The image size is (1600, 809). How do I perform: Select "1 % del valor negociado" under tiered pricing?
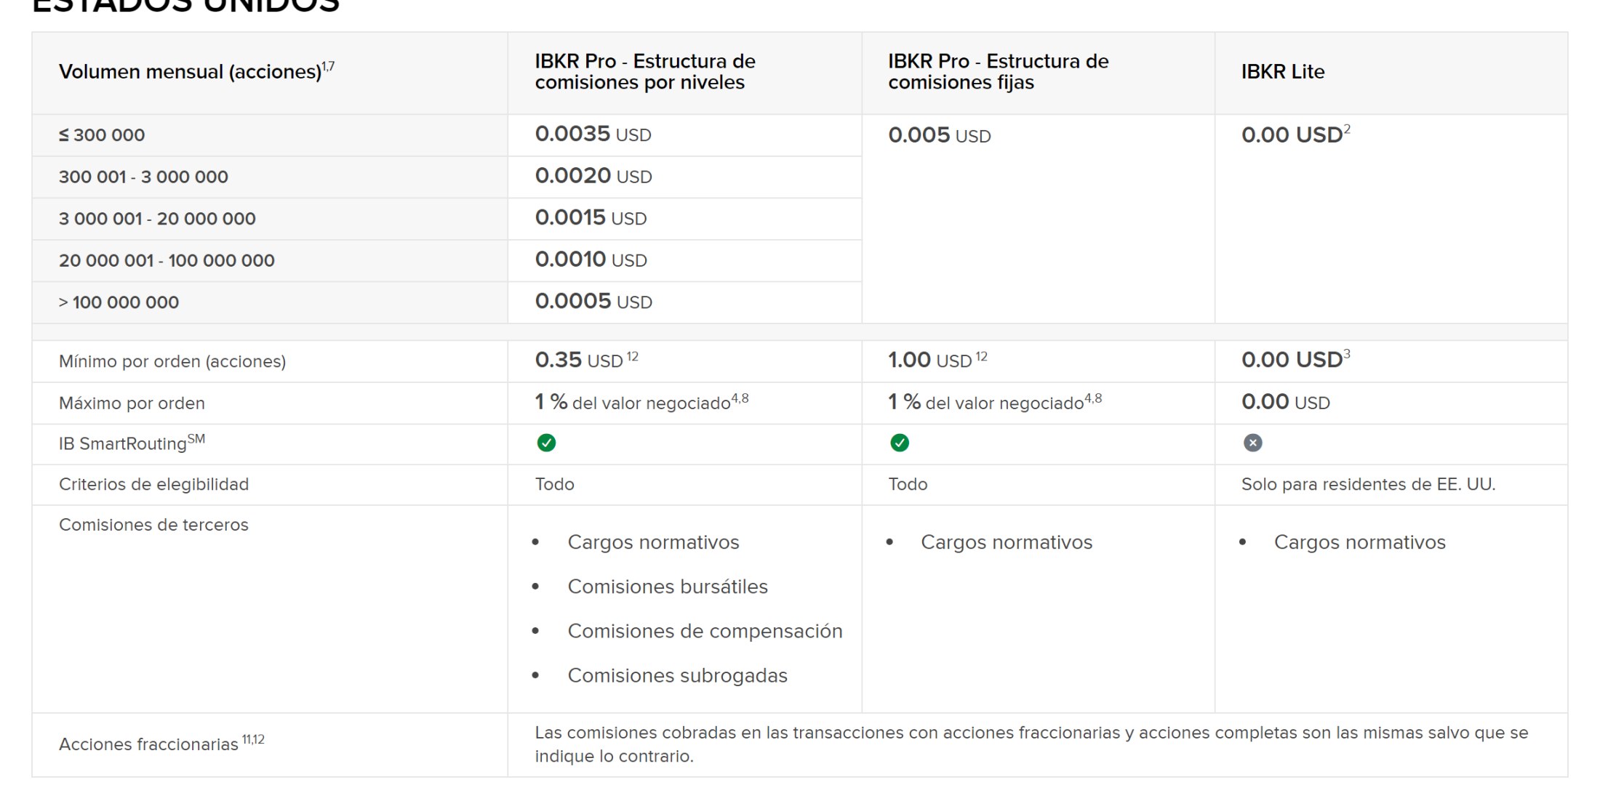coord(633,402)
